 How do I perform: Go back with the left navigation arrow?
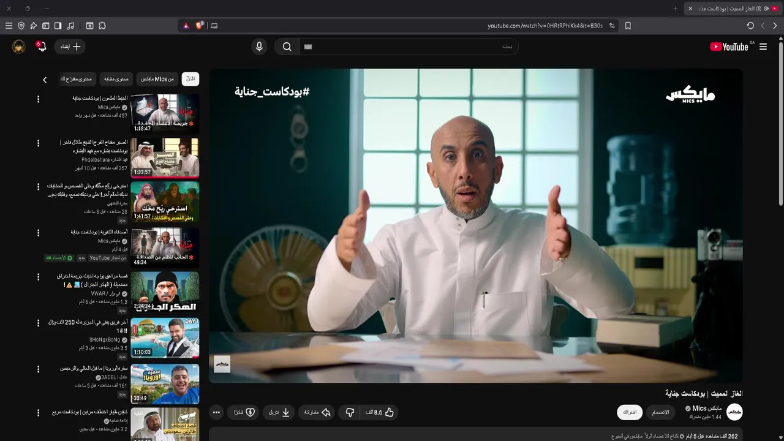point(763,26)
